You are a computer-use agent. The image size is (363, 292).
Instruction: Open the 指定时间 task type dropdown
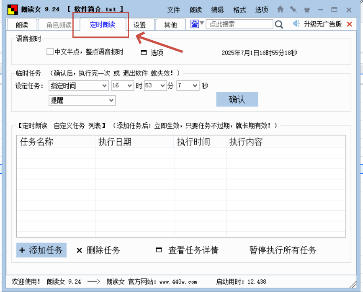(78, 85)
